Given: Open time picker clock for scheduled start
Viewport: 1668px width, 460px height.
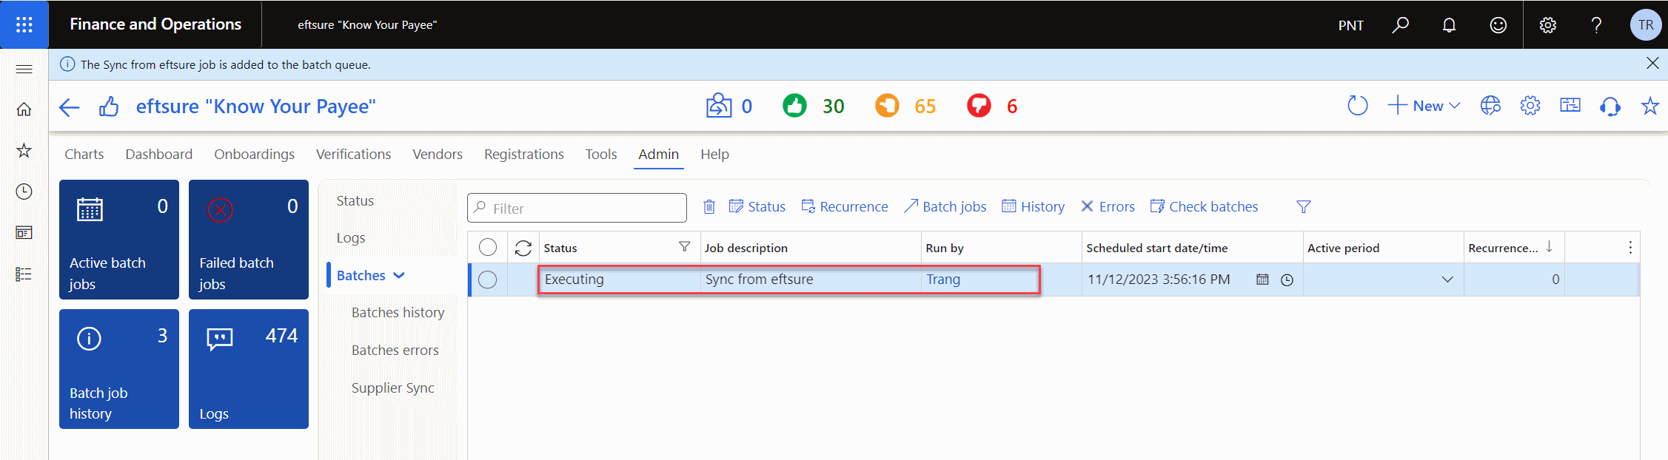Looking at the screenshot, I should click(x=1287, y=280).
